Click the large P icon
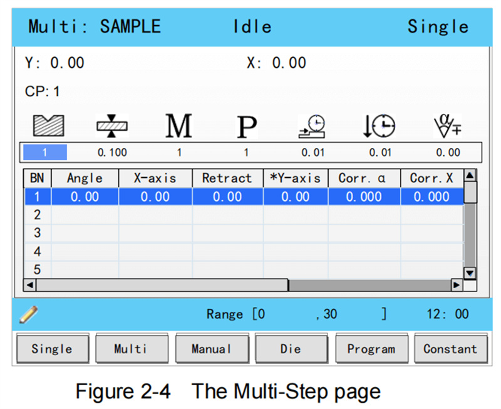501x409 pixels. 247,127
